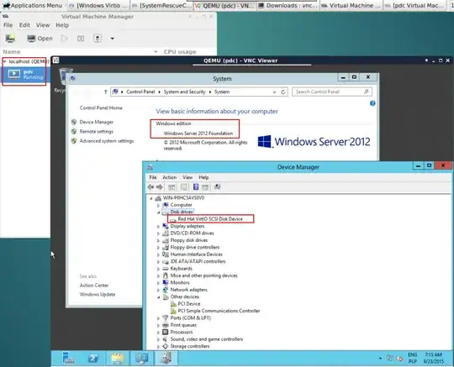Image resolution: width=454 pixels, height=367 pixels.
Task: Open the File menu in Device Manager
Action: 153,177
